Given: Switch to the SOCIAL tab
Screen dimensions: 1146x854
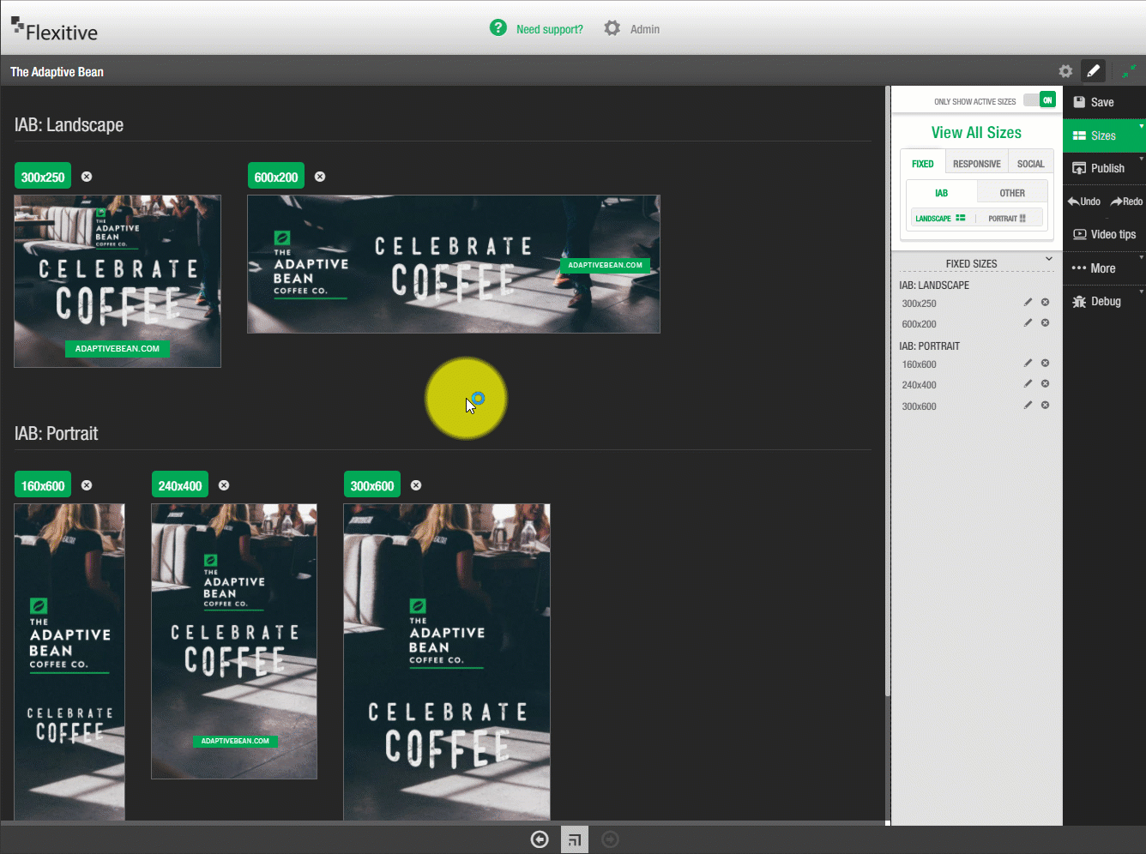Looking at the screenshot, I should pos(1031,164).
